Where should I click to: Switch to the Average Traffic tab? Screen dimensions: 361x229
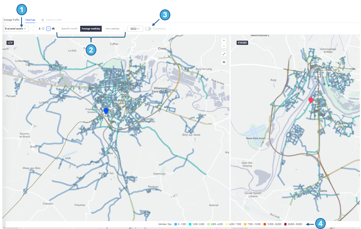(x=11, y=20)
